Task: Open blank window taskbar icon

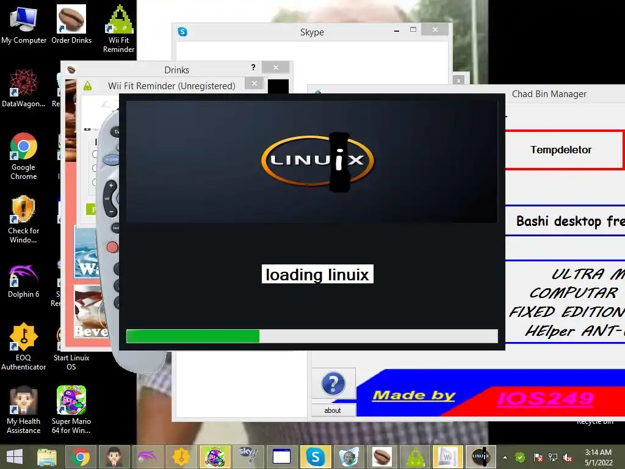Action: (281, 457)
